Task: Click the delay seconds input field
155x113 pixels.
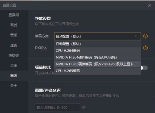Action: [x=57, y=108]
